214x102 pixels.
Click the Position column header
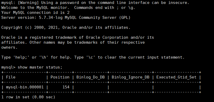[60, 77]
